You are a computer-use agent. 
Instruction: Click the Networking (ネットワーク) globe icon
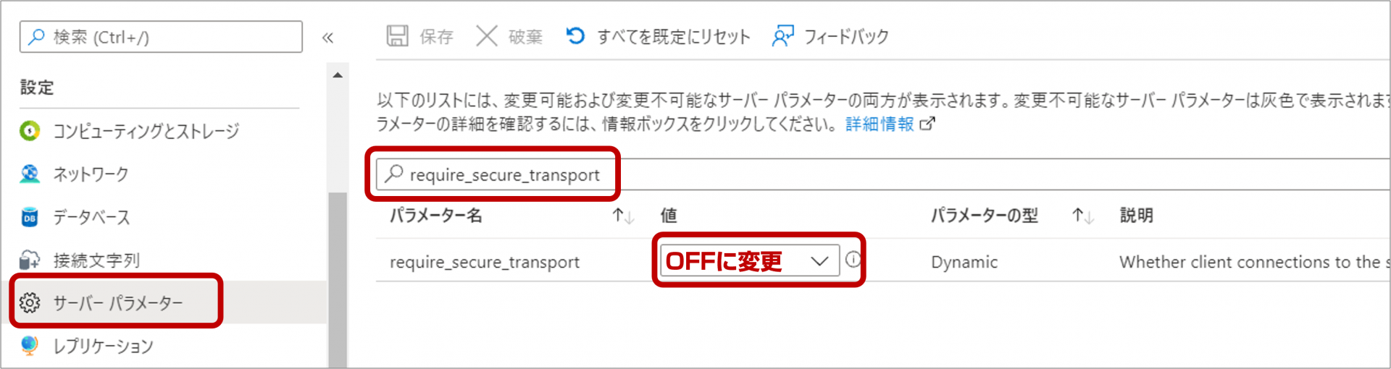(30, 174)
